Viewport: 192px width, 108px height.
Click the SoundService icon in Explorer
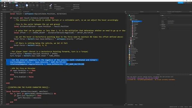(x=129, y=60)
